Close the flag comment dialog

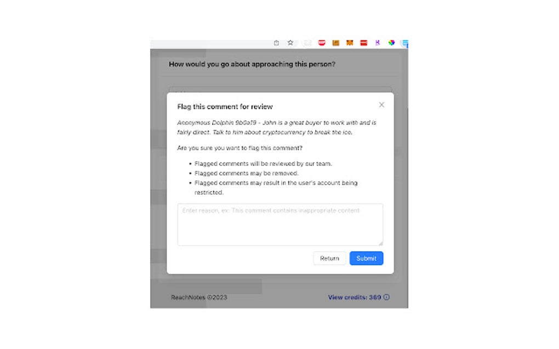click(x=381, y=105)
